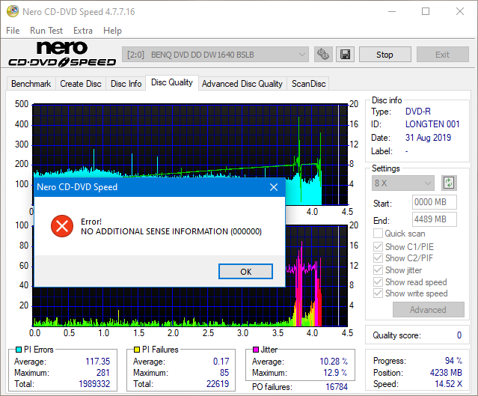Click the red error icon in dialog
This screenshot has width=478, height=396.
pos(62,226)
